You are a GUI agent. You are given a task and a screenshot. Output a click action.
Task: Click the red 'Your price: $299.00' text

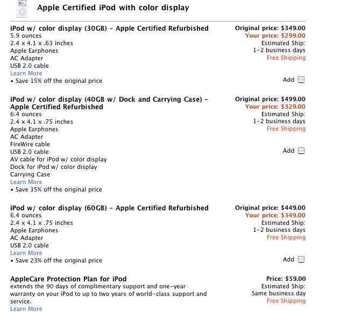(x=275, y=36)
